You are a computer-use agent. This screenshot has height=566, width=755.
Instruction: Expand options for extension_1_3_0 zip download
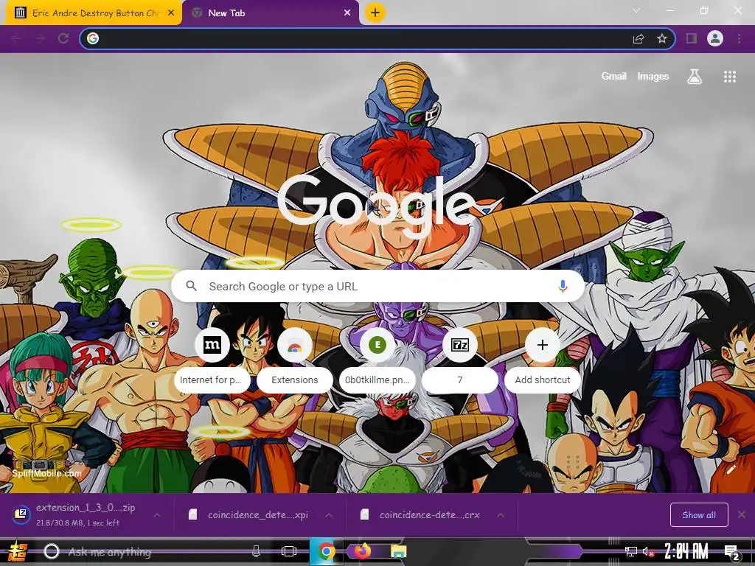tap(157, 515)
